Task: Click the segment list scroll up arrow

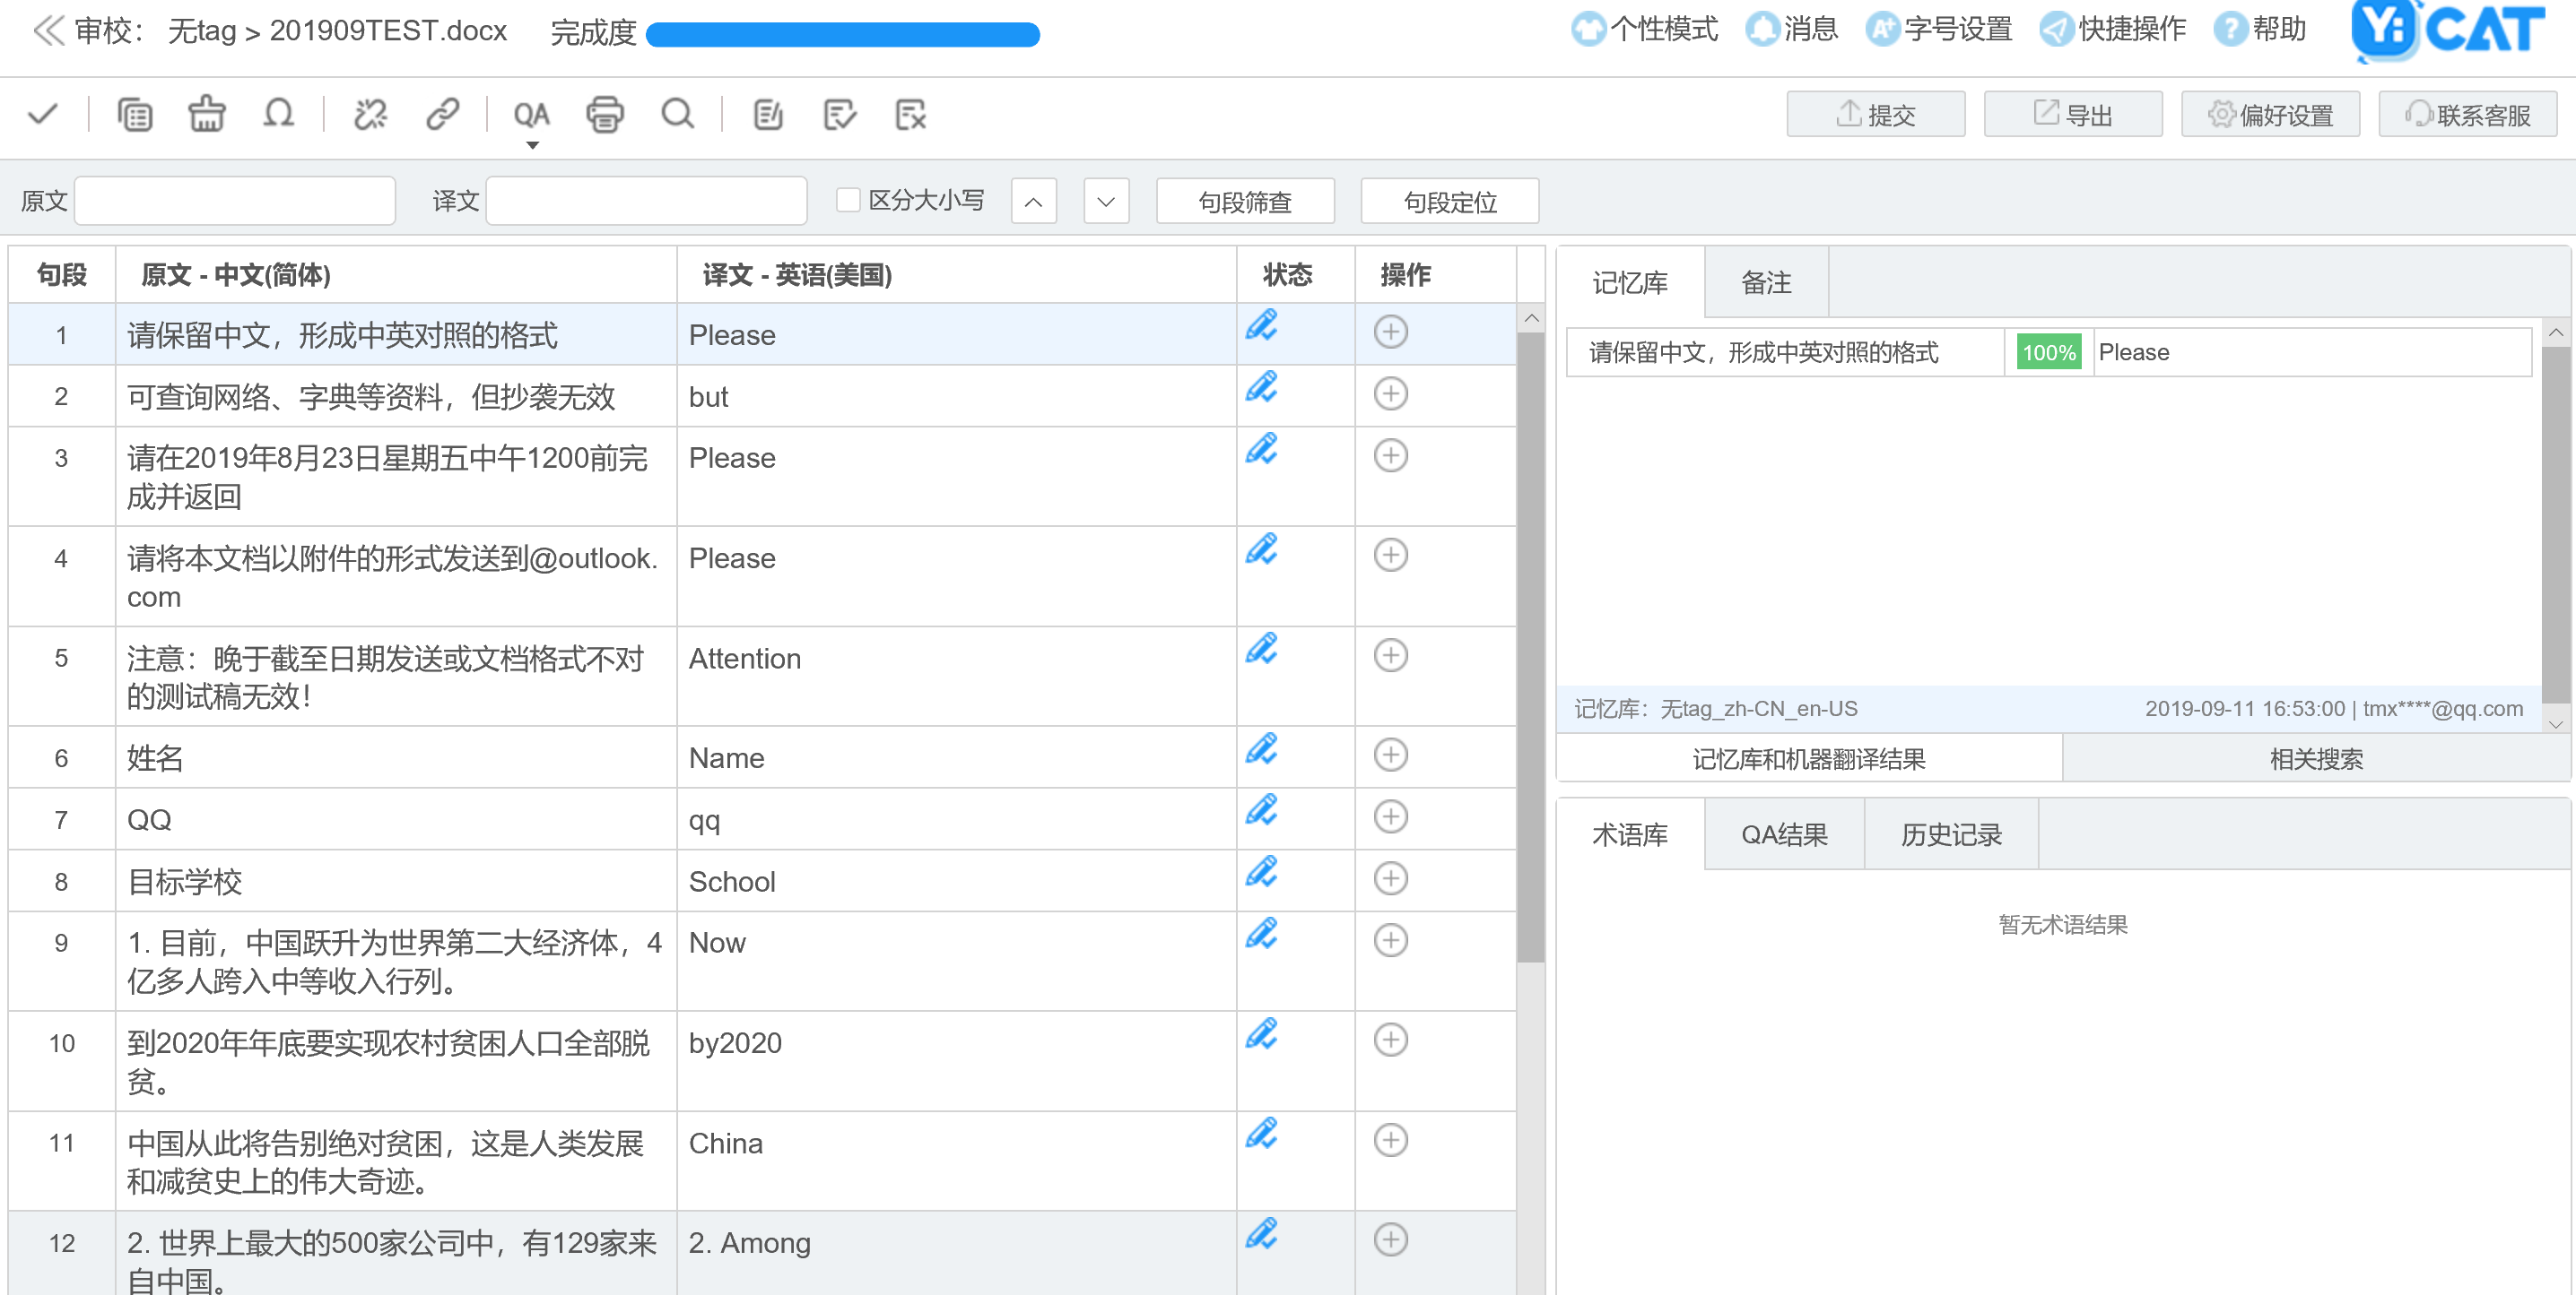Action: click(1531, 319)
